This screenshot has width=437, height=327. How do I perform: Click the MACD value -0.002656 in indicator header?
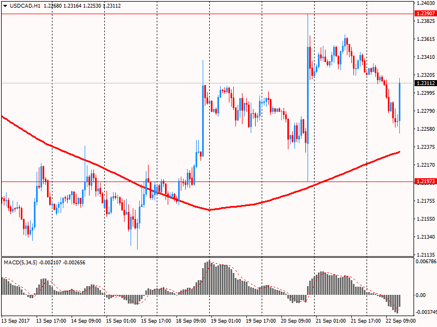(74, 263)
